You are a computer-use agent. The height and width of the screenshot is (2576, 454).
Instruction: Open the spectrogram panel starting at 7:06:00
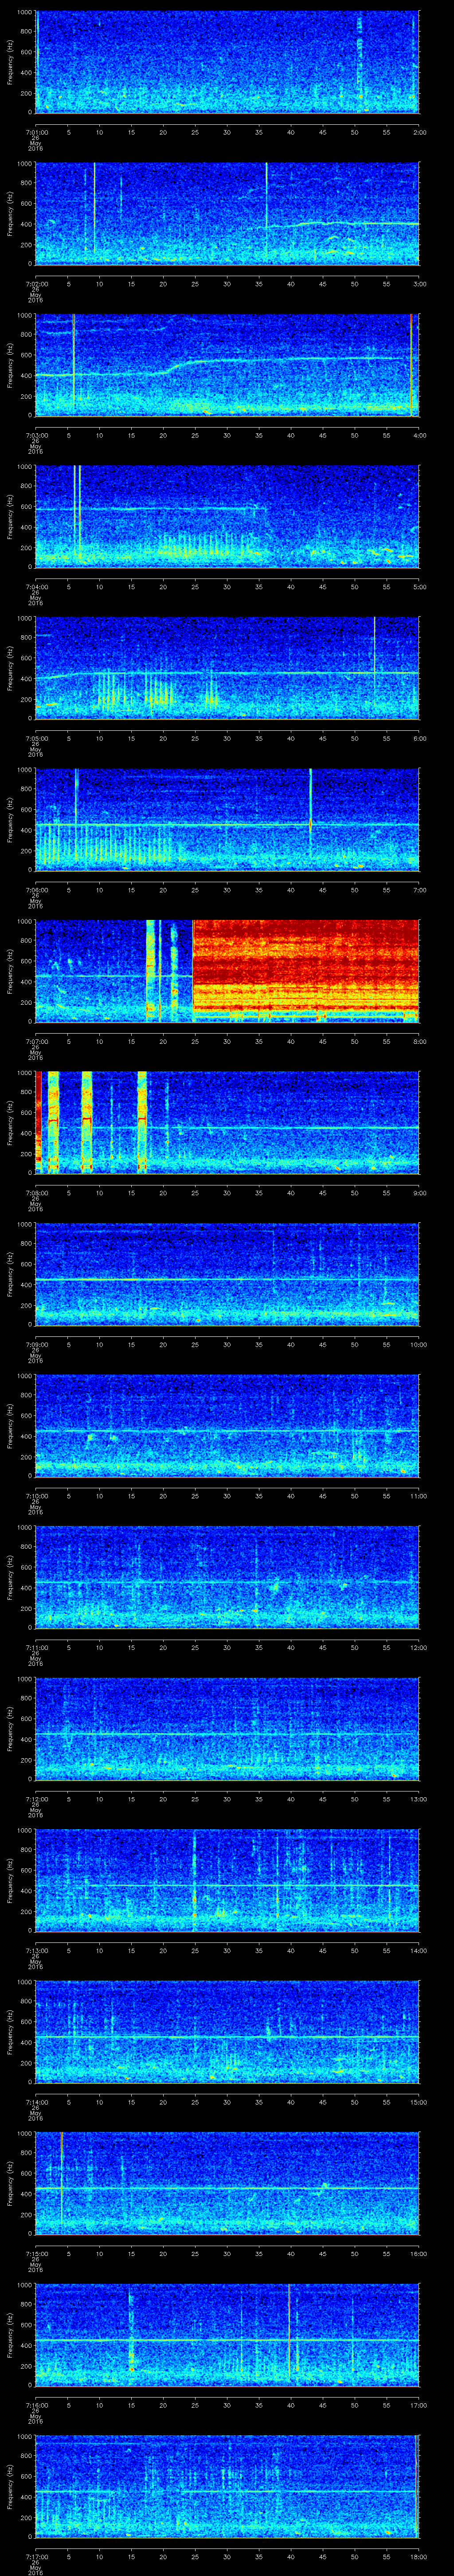point(227,820)
